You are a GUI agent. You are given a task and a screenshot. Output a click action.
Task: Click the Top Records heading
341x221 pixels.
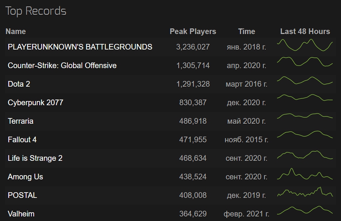pyautogui.click(x=36, y=11)
